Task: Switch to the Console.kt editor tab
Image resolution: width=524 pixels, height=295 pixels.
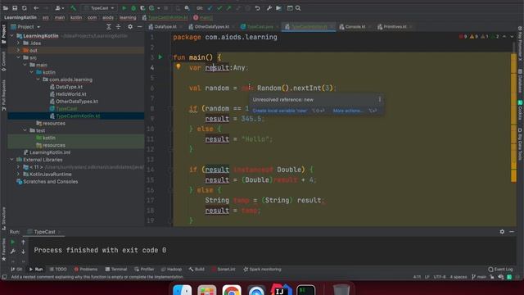Action: [x=355, y=27]
